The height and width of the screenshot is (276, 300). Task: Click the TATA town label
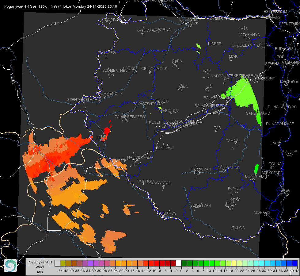click(x=243, y=28)
